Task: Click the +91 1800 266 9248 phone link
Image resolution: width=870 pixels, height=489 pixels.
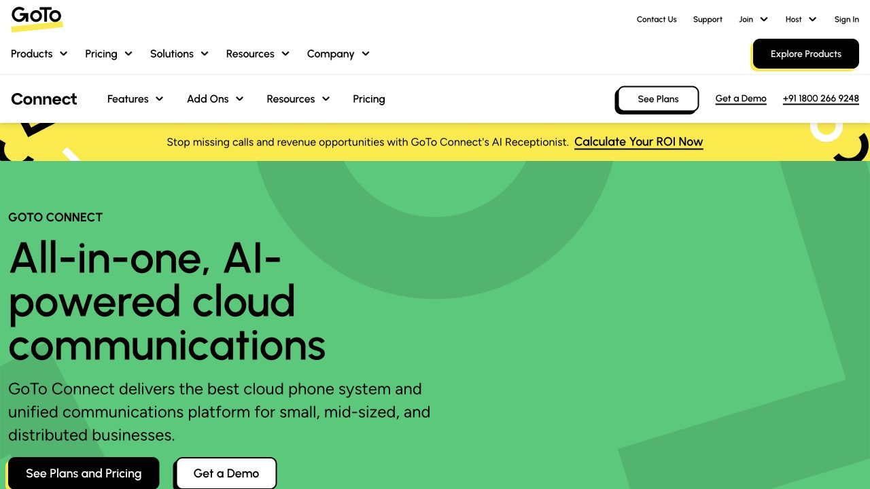Action: [x=821, y=98]
